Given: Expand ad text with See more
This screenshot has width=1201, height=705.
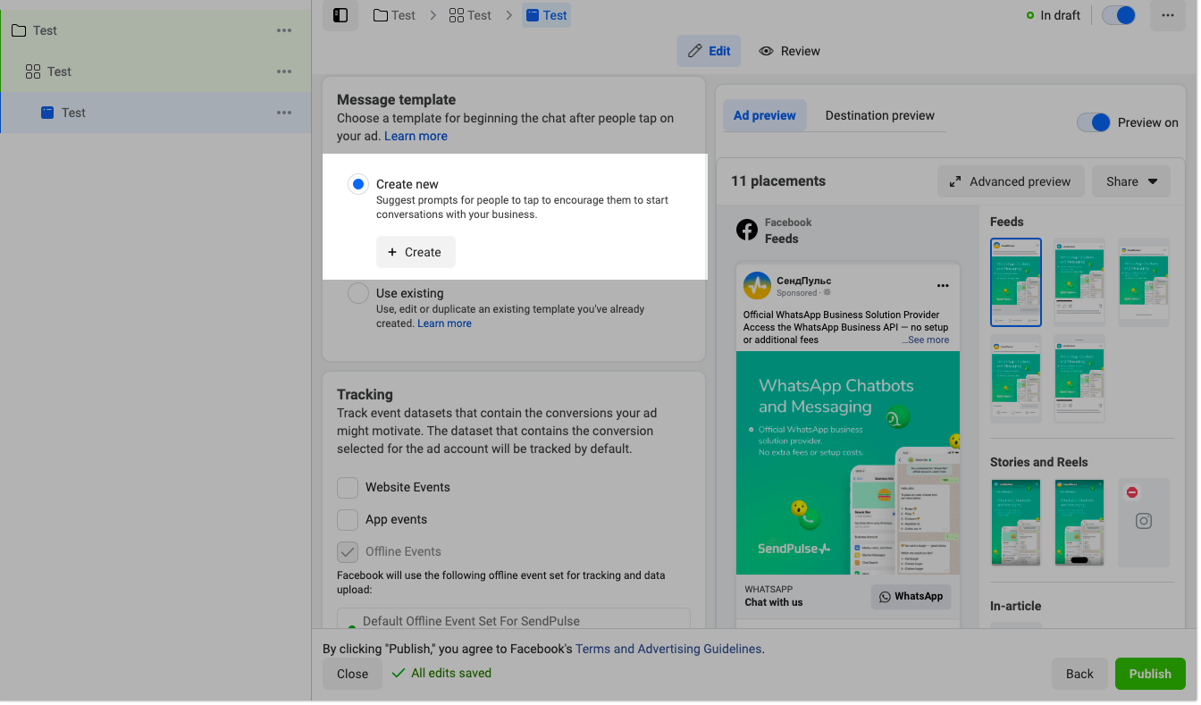Looking at the screenshot, I should point(928,340).
